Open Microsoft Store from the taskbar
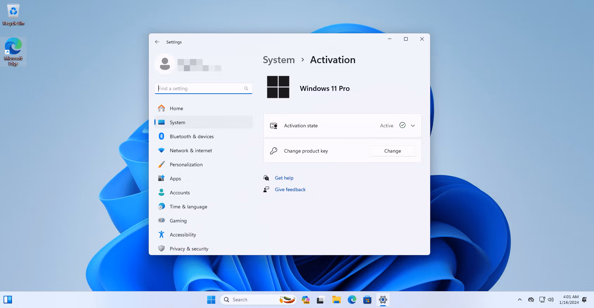 click(368, 300)
